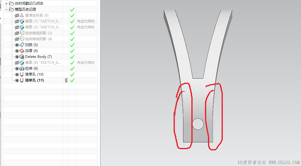
Task: Click the green checkmark of 扫掠 (5)
Action: [72, 45]
